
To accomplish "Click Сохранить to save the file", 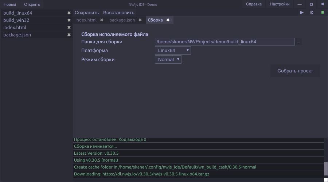I will (x=87, y=12).
